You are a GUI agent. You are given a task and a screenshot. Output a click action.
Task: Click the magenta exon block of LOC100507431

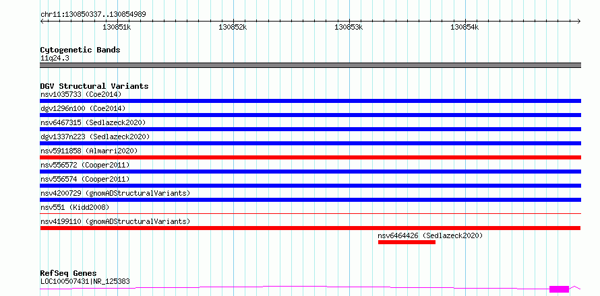pos(559,289)
